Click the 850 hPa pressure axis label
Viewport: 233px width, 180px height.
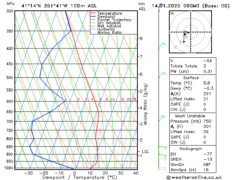(x=10, y=147)
